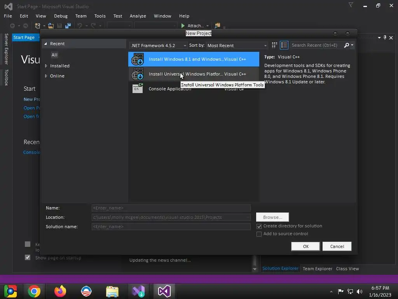This screenshot has height=299, width=398.
Task: Expand the Online tree node
Action: pyautogui.click(x=46, y=76)
